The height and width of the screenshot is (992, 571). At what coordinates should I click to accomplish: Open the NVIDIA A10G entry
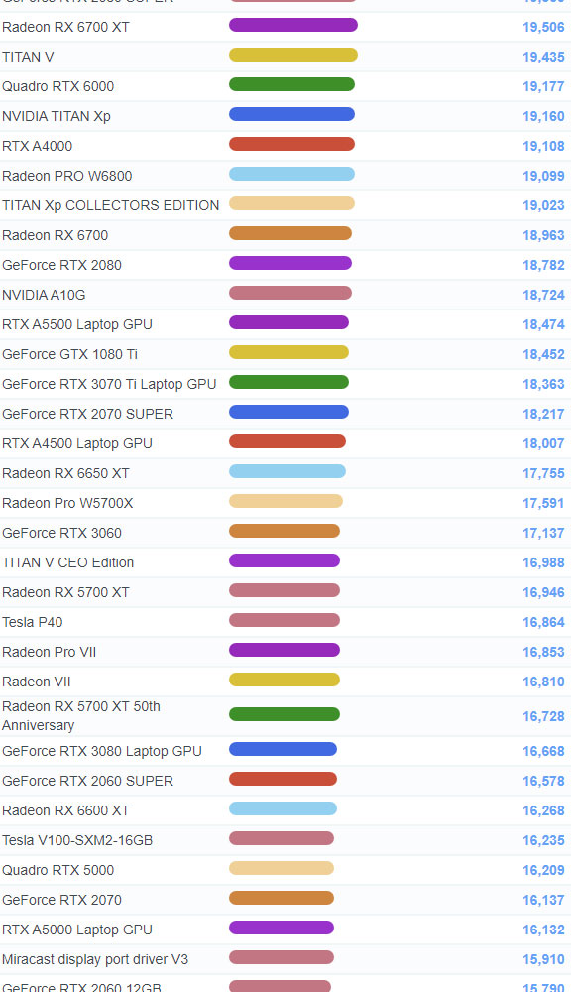pos(44,295)
